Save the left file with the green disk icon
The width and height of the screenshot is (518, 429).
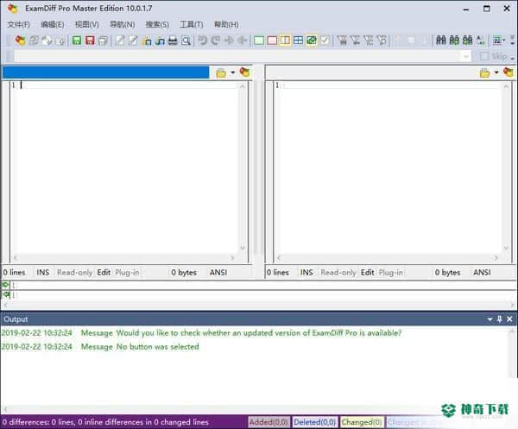77,41
